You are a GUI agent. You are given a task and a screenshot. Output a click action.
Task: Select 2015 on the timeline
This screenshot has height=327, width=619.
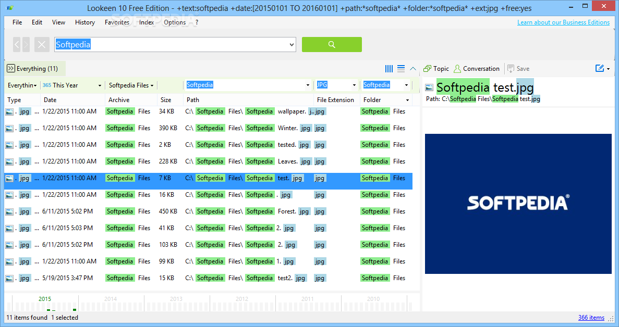(45, 299)
